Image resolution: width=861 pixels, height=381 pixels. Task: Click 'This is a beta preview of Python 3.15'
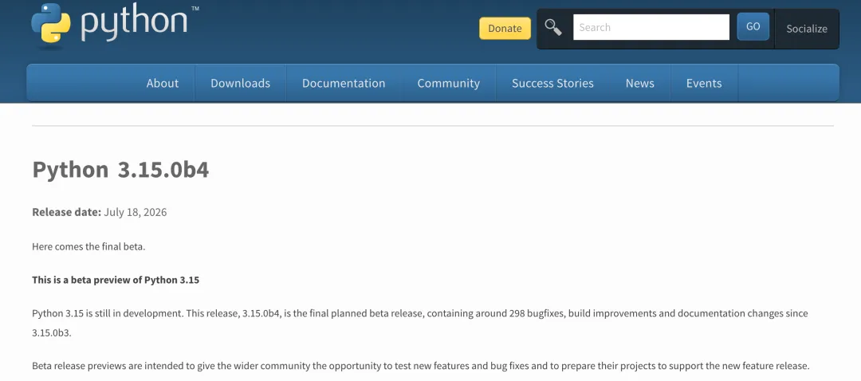point(116,280)
